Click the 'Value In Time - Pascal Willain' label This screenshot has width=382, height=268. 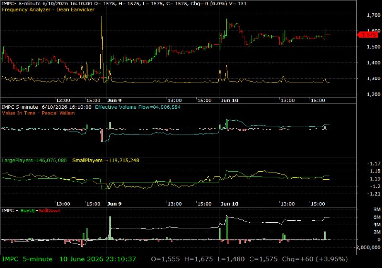coord(38,113)
